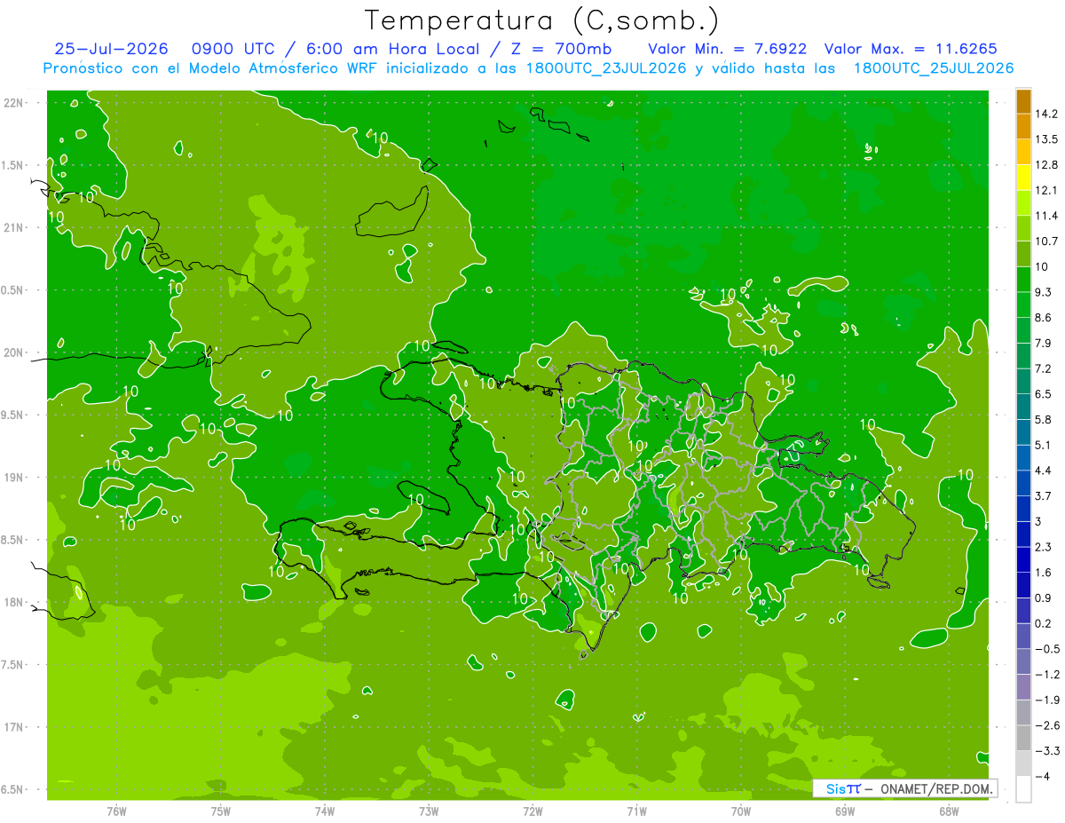
Task: Click the '-0.5' color bar label
Action: tap(1048, 649)
